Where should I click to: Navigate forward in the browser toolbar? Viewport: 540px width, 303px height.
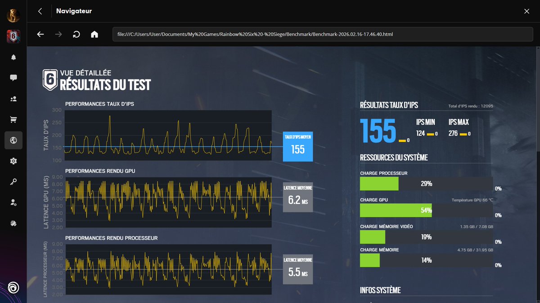(x=58, y=34)
